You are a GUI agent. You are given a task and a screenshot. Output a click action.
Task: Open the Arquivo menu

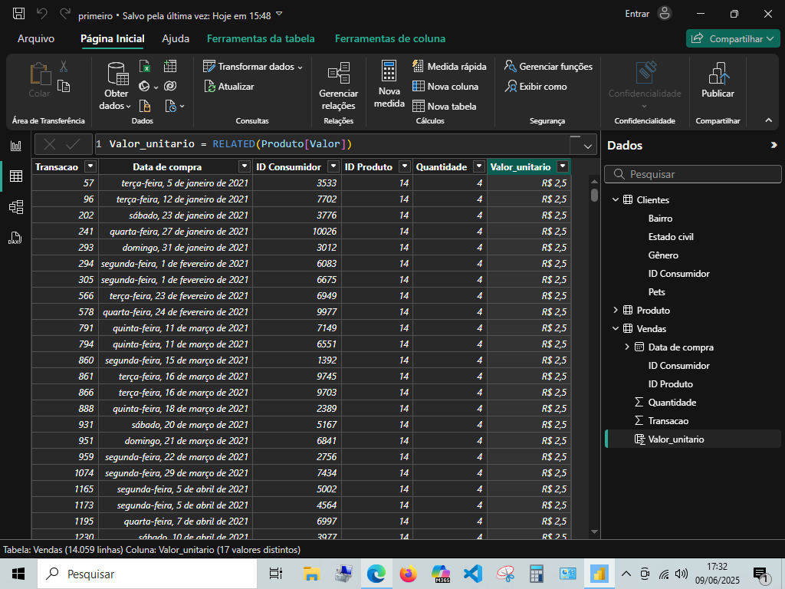pos(36,38)
